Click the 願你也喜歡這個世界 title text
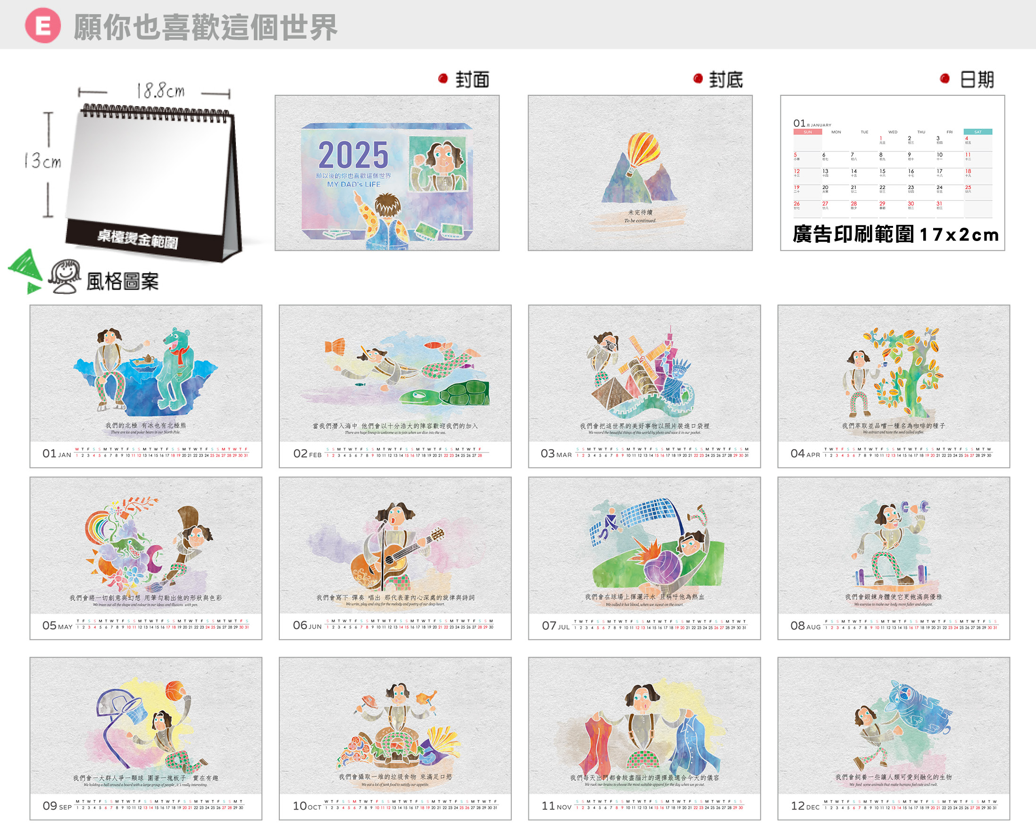 tap(205, 26)
